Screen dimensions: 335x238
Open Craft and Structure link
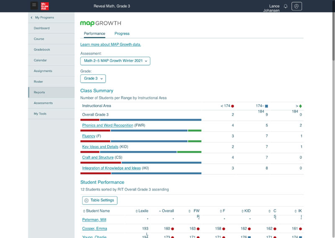(x=98, y=158)
